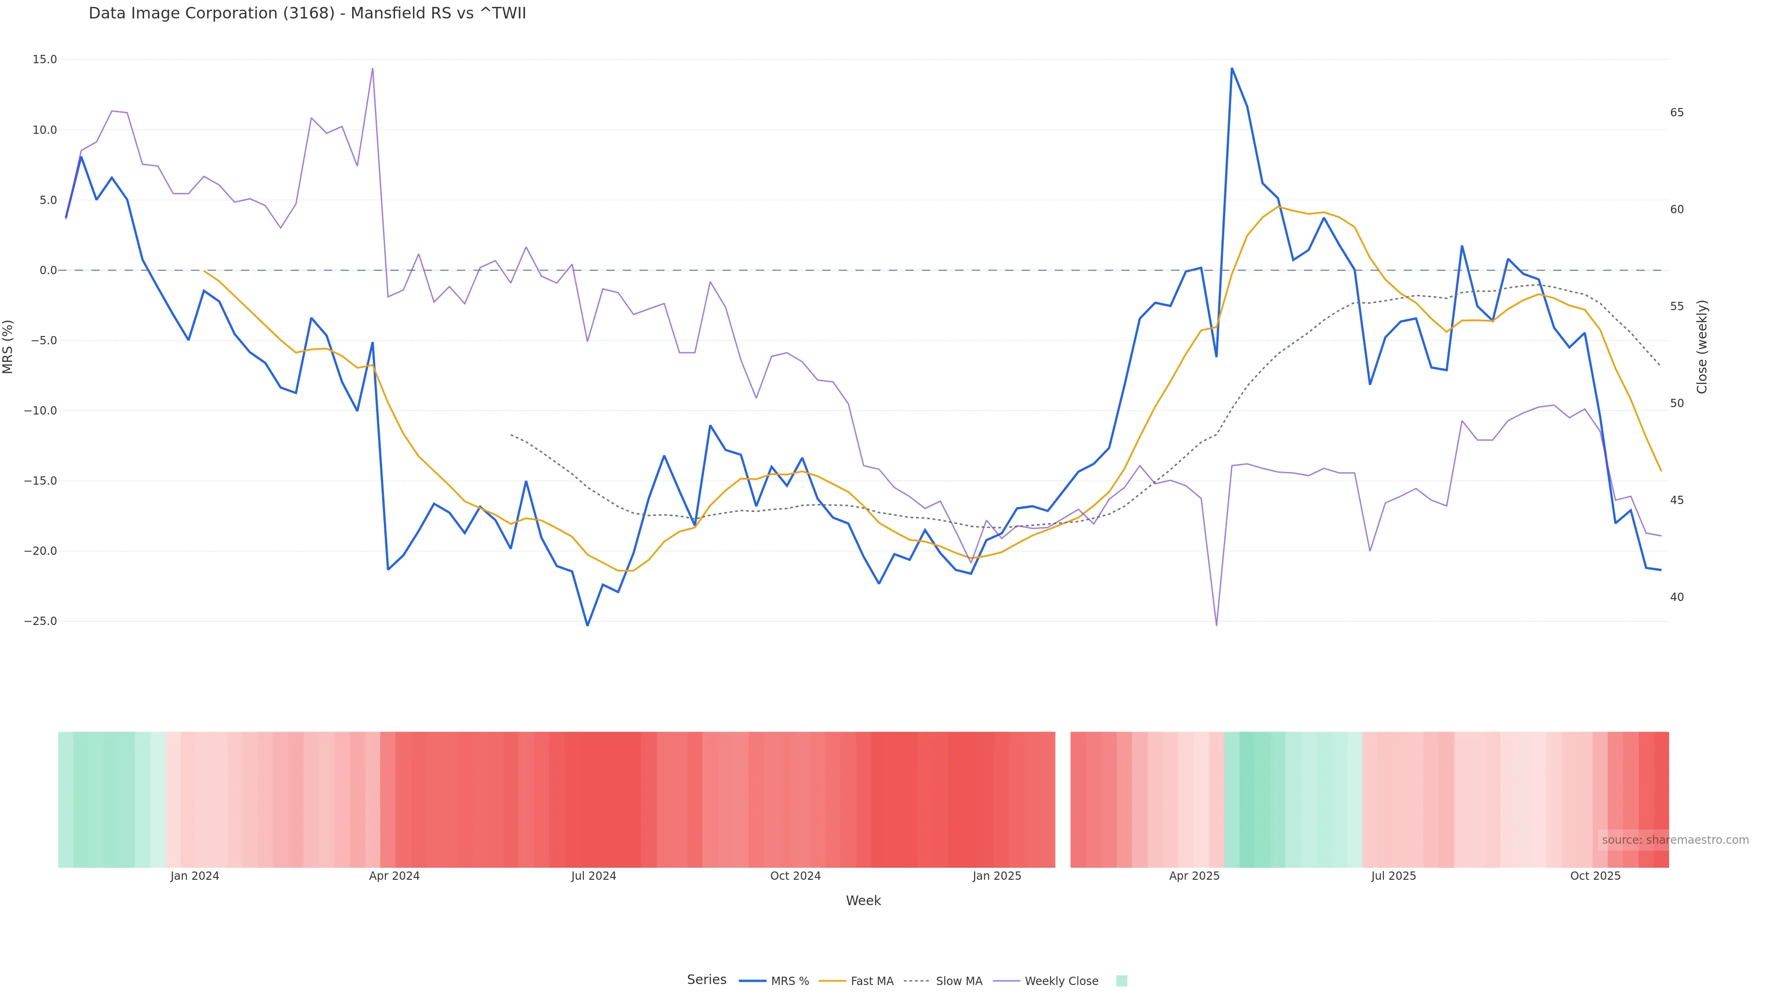Viewport: 1772px width, 997px height.
Task: Click the Jan 2024 tick label
Action: click(195, 876)
